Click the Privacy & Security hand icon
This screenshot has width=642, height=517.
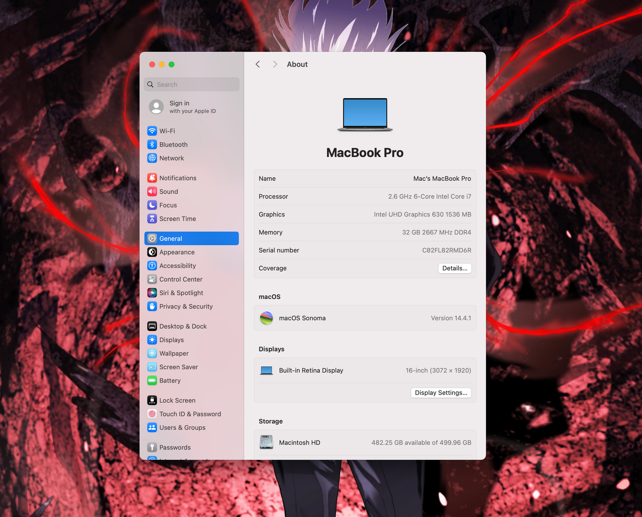pyautogui.click(x=152, y=306)
